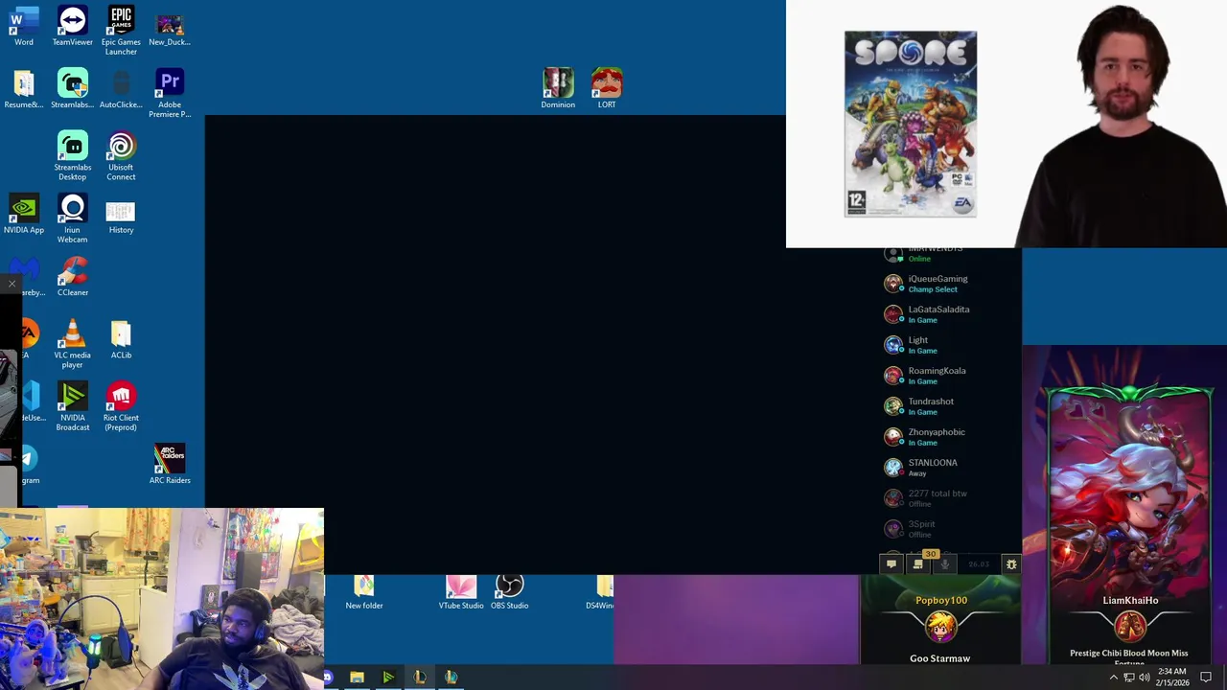Open the taskbar clock showing 2:34 AM

pos(1171,678)
